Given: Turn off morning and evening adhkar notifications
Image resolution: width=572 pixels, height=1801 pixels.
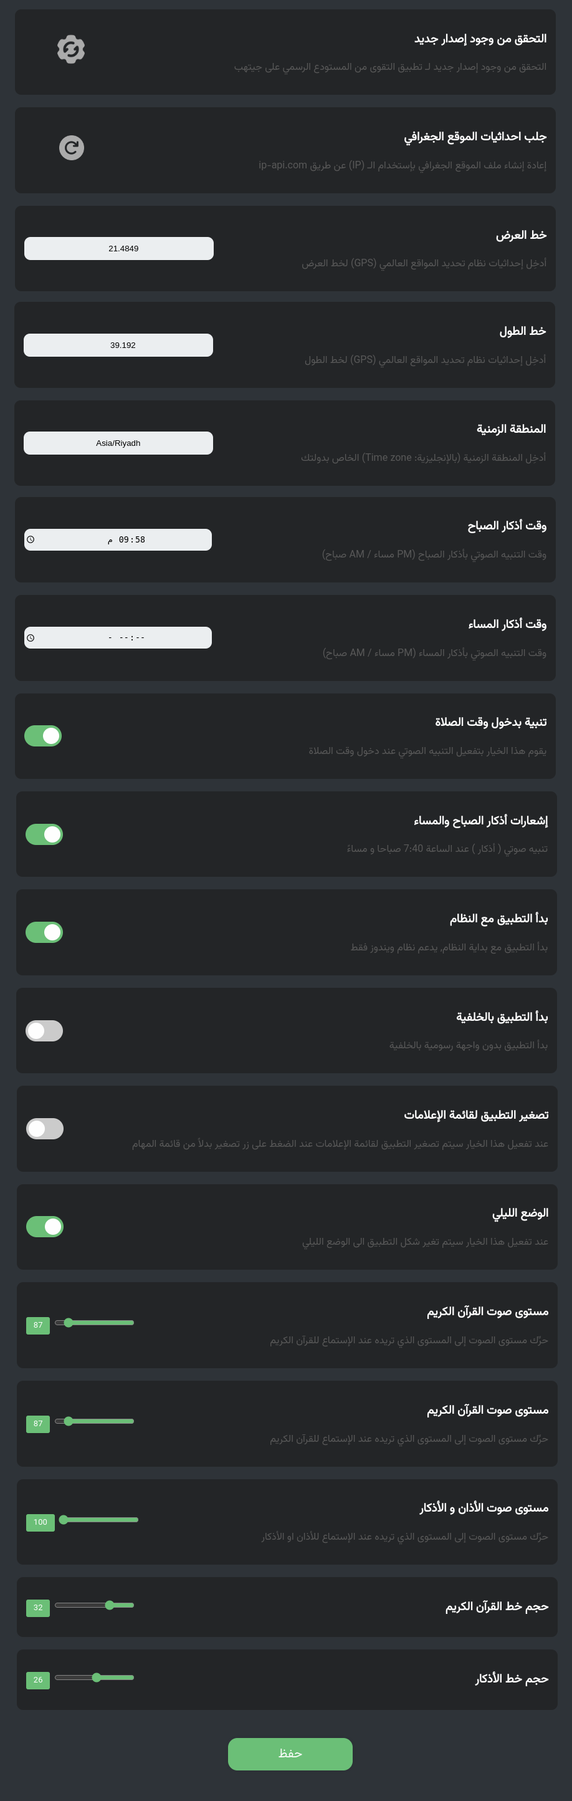Looking at the screenshot, I should click(x=44, y=834).
